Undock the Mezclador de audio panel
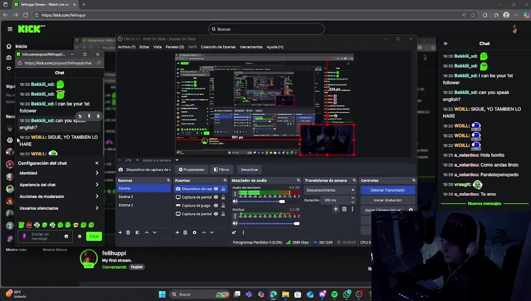Viewport: 531px width, 301px height. tap(298, 180)
